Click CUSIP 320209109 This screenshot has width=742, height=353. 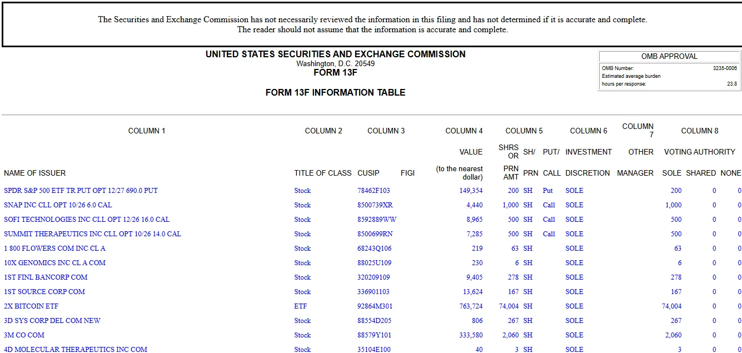coord(374,277)
